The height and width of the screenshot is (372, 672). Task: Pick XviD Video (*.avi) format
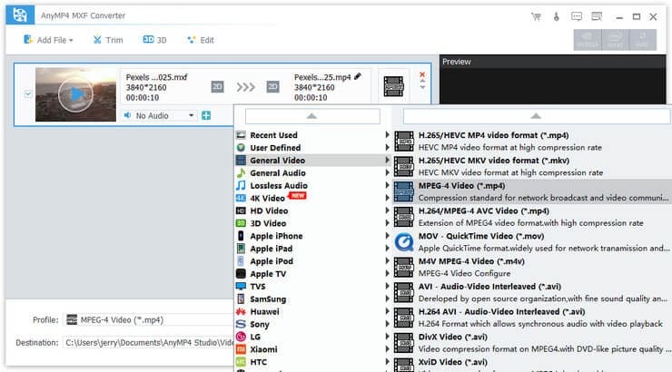tap(532, 365)
